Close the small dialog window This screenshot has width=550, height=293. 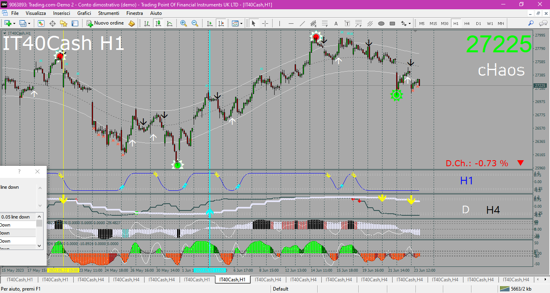tap(37, 171)
